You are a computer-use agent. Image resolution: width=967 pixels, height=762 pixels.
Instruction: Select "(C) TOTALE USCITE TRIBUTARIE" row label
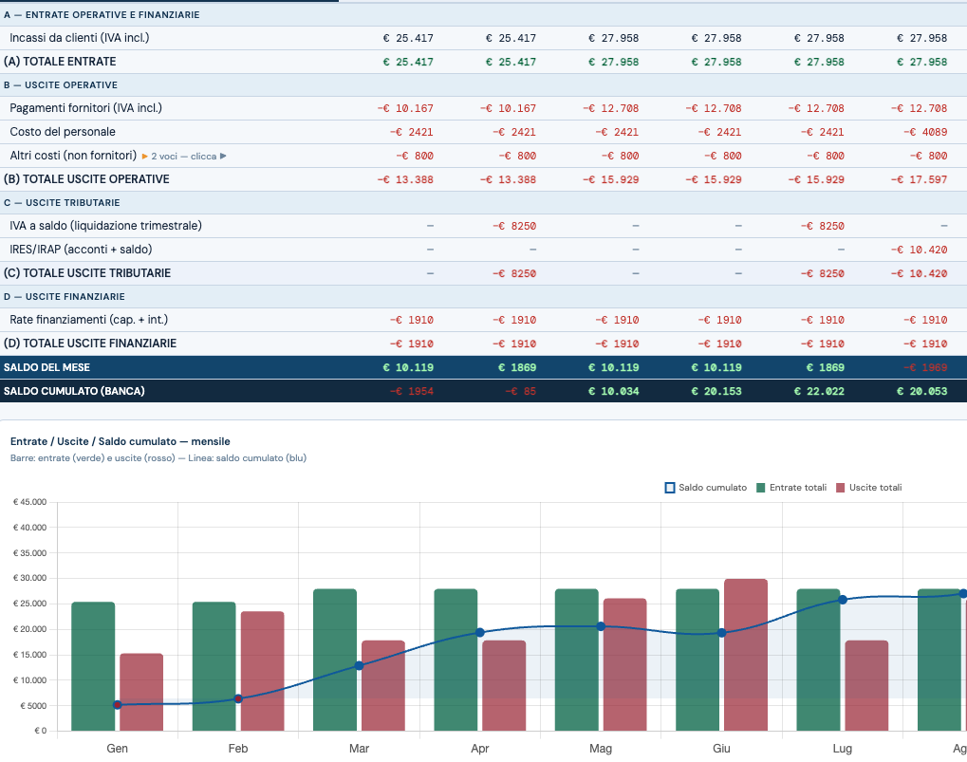(x=87, y=273)
